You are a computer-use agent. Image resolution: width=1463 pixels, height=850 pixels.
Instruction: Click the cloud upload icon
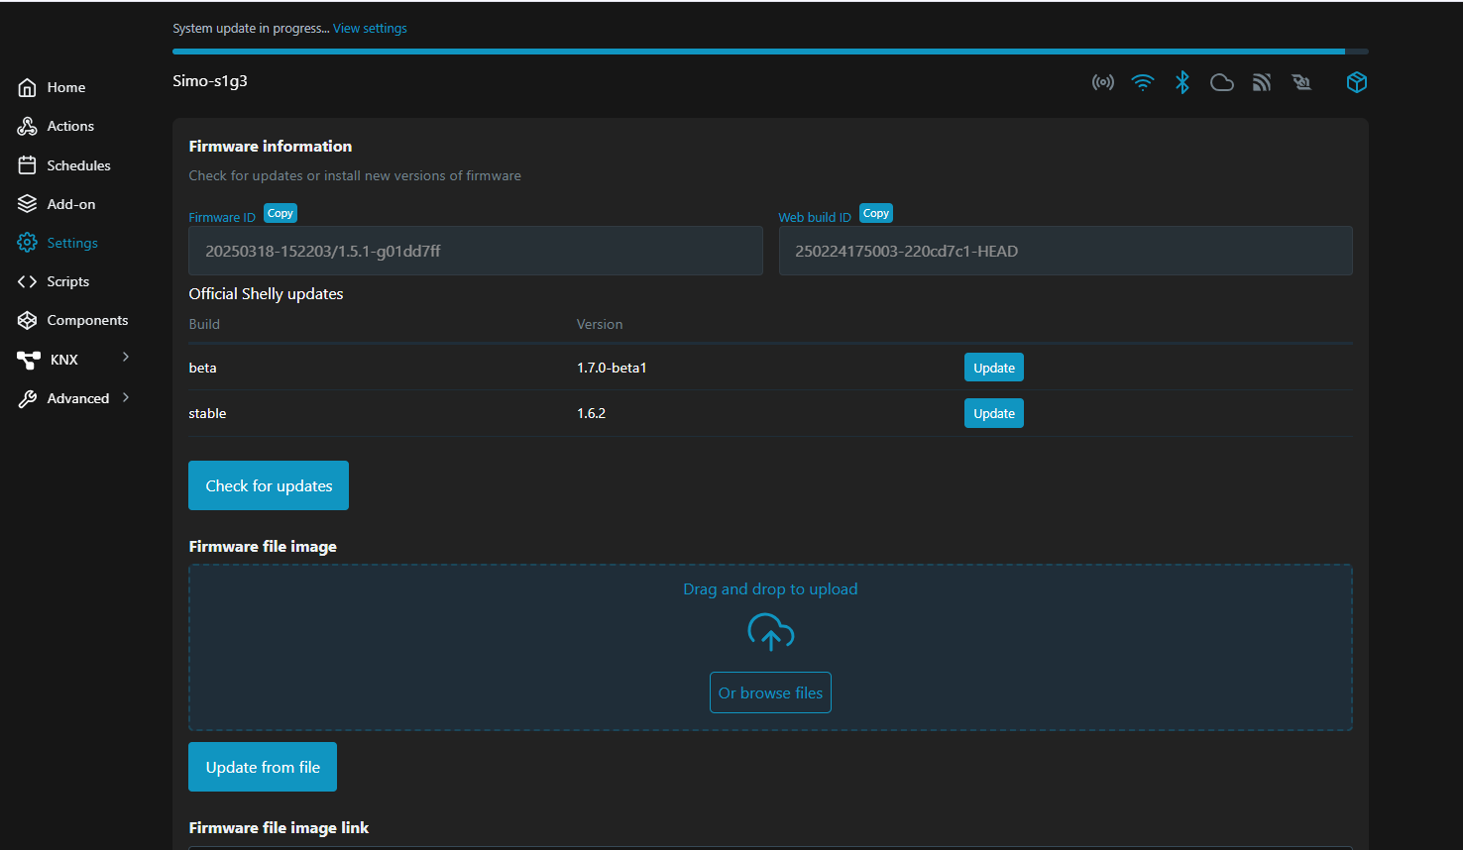coord(770,632)
